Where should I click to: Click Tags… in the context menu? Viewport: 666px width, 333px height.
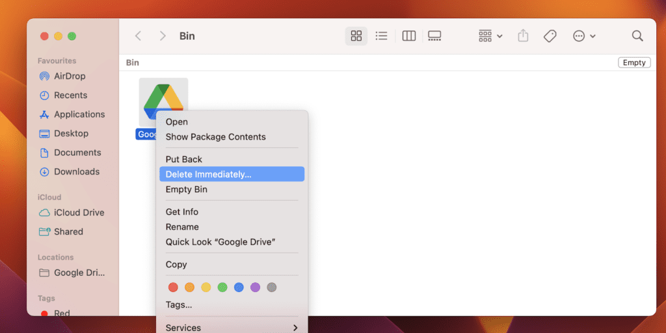pyautogui.click(x=179, y=304)
